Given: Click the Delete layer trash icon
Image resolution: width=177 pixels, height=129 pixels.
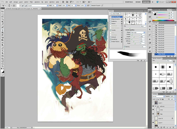Looking at the screenshot, I should [x=173, y=128].
